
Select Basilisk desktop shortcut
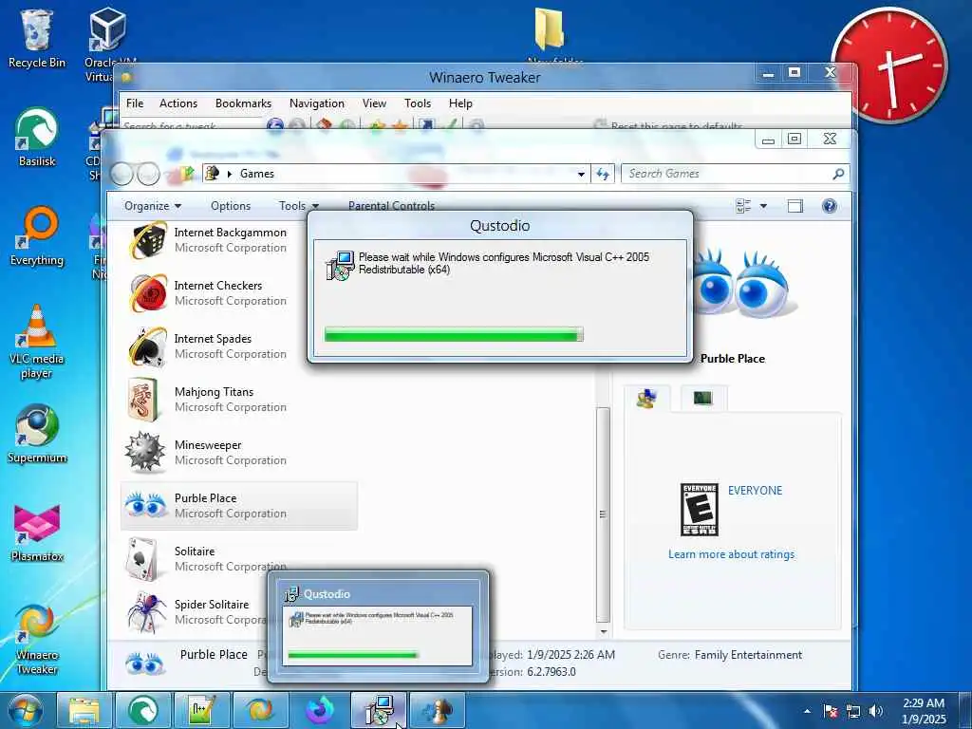coord(37,138)
